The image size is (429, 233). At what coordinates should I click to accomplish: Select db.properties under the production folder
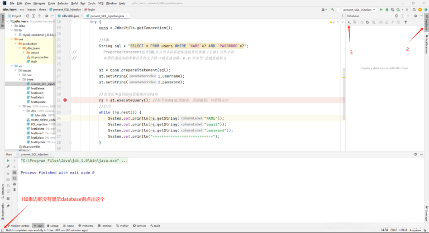click(38, 57)
